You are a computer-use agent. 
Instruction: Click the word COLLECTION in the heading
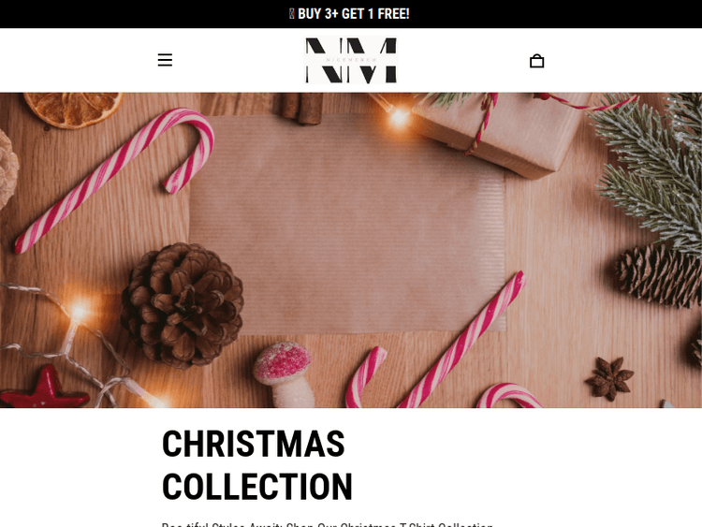point(257,486)
